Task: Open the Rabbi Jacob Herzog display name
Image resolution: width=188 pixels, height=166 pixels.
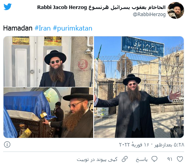Action: tap(101, 7)
